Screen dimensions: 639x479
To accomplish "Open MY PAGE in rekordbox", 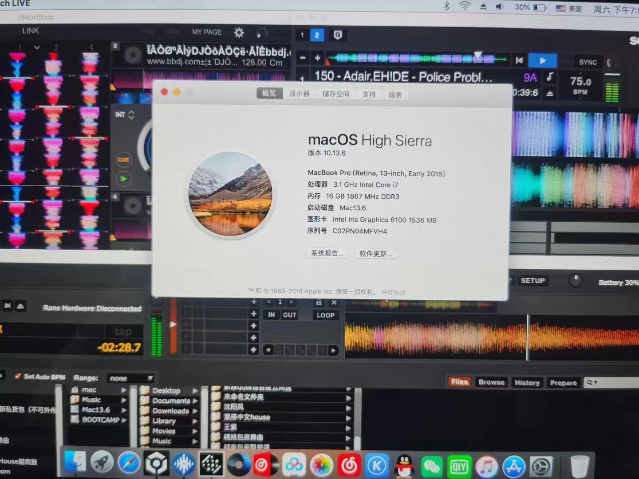I will tap(206, 32).
